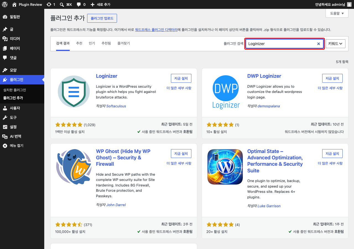View 더 많은 세부 사항 for DWP Loginizer
Image resolution: width=354 pixels, height=249 pixels.
click(330, 88)
